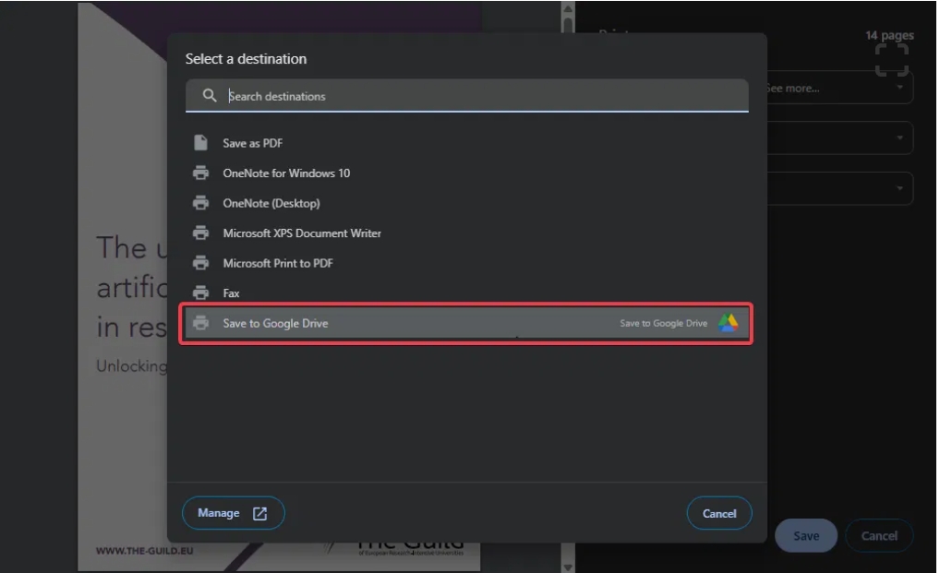Screen dimensions: 940x573
Task: Click printer icon beside Microsoft Print to PDF
Action: click(200, 263)
